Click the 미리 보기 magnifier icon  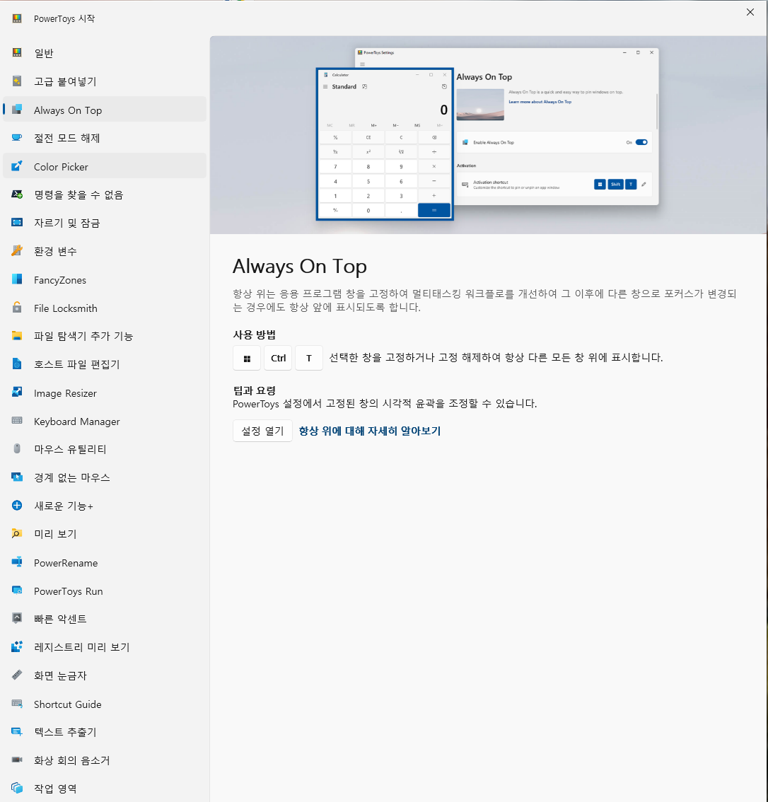click(x=17, y=533)
